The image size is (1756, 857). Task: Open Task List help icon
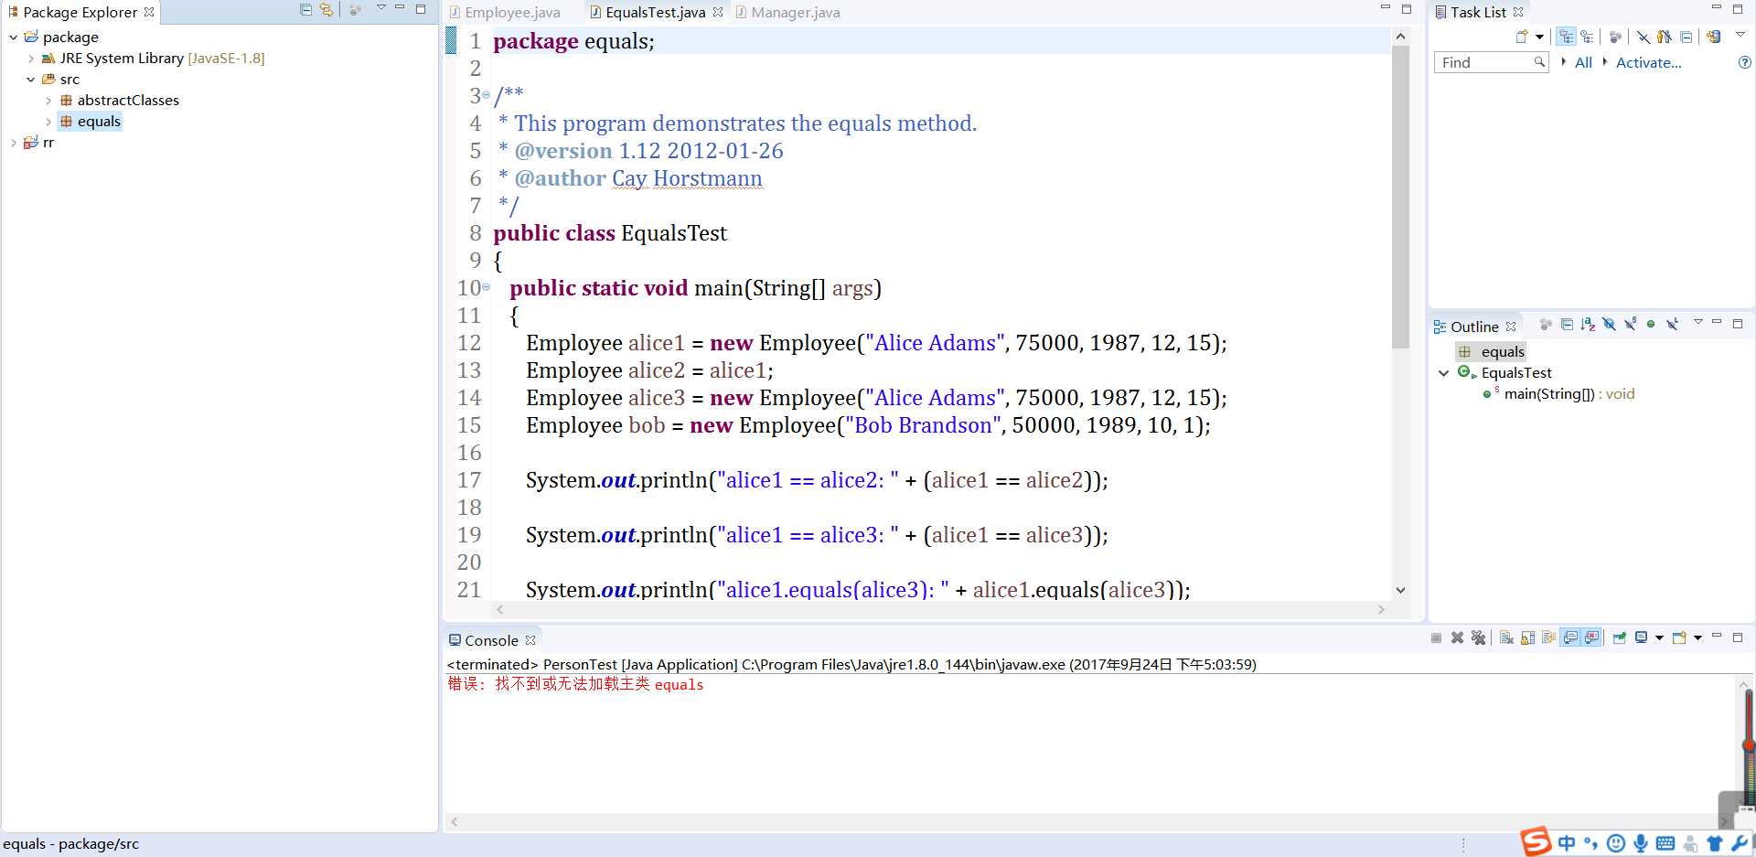[x=1744, y=62]
